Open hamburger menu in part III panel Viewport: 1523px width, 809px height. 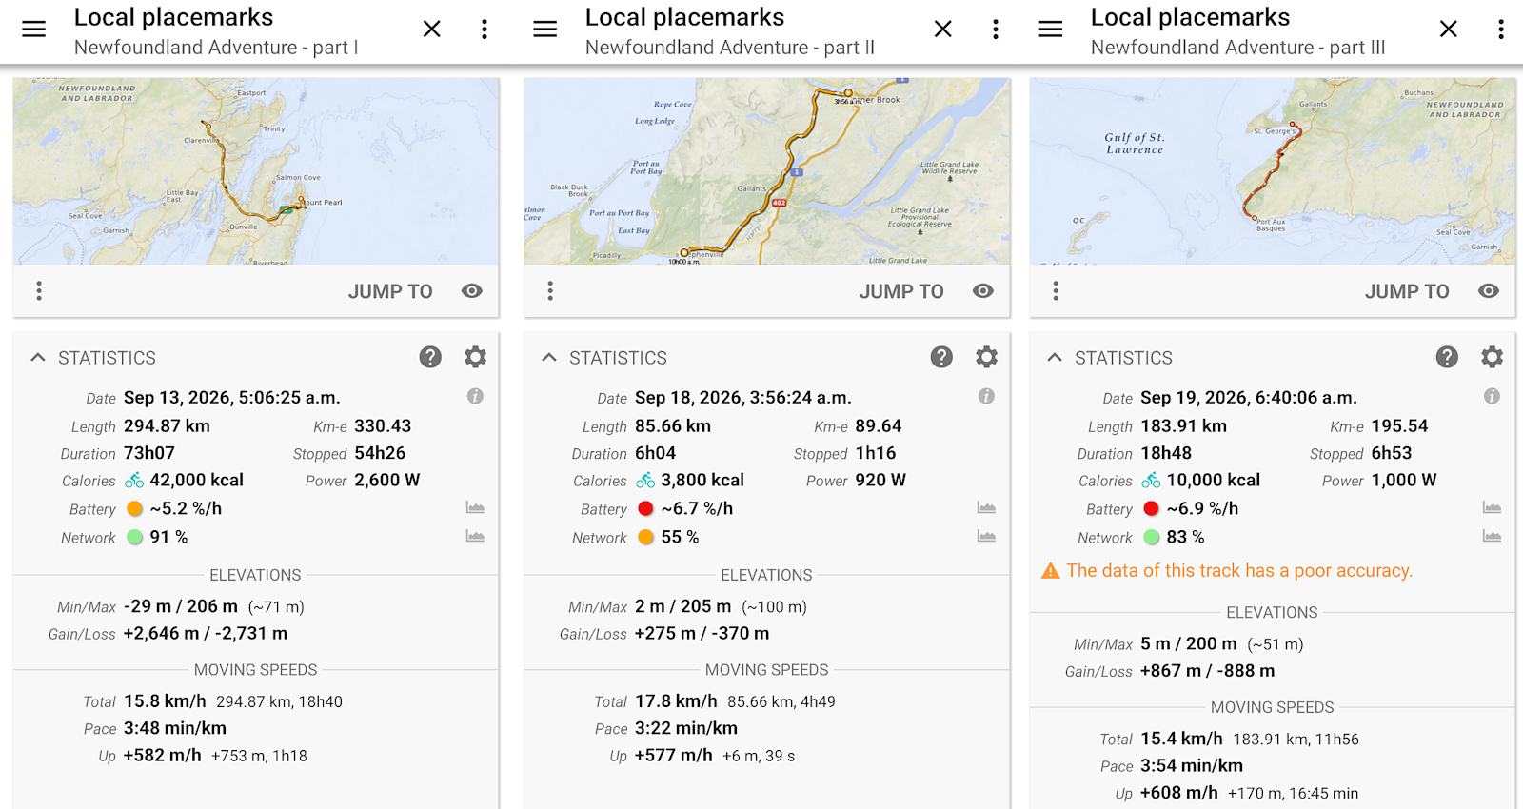coord(1051,30)
